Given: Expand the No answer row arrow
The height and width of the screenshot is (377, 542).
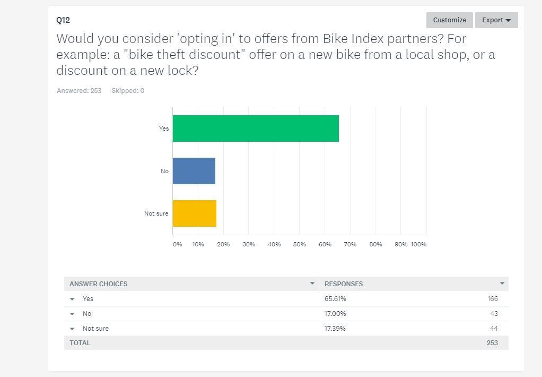Looking at the screenshot, I should (x=72, y=314).
